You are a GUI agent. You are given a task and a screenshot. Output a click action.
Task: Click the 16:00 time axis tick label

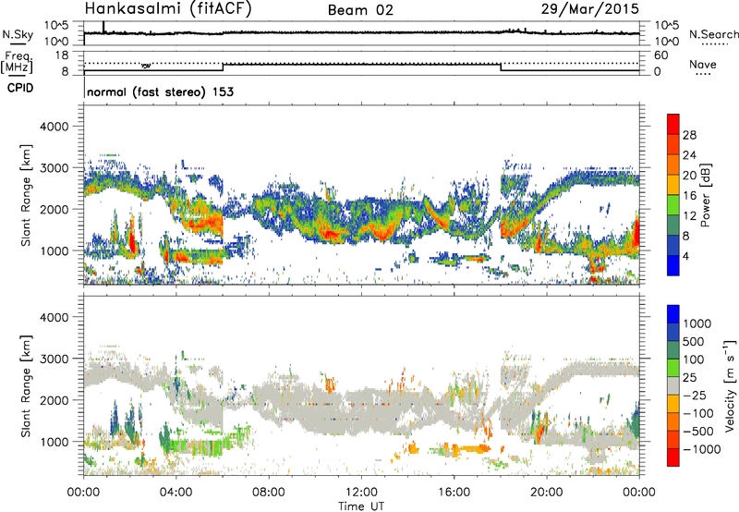tap(454, 493)
